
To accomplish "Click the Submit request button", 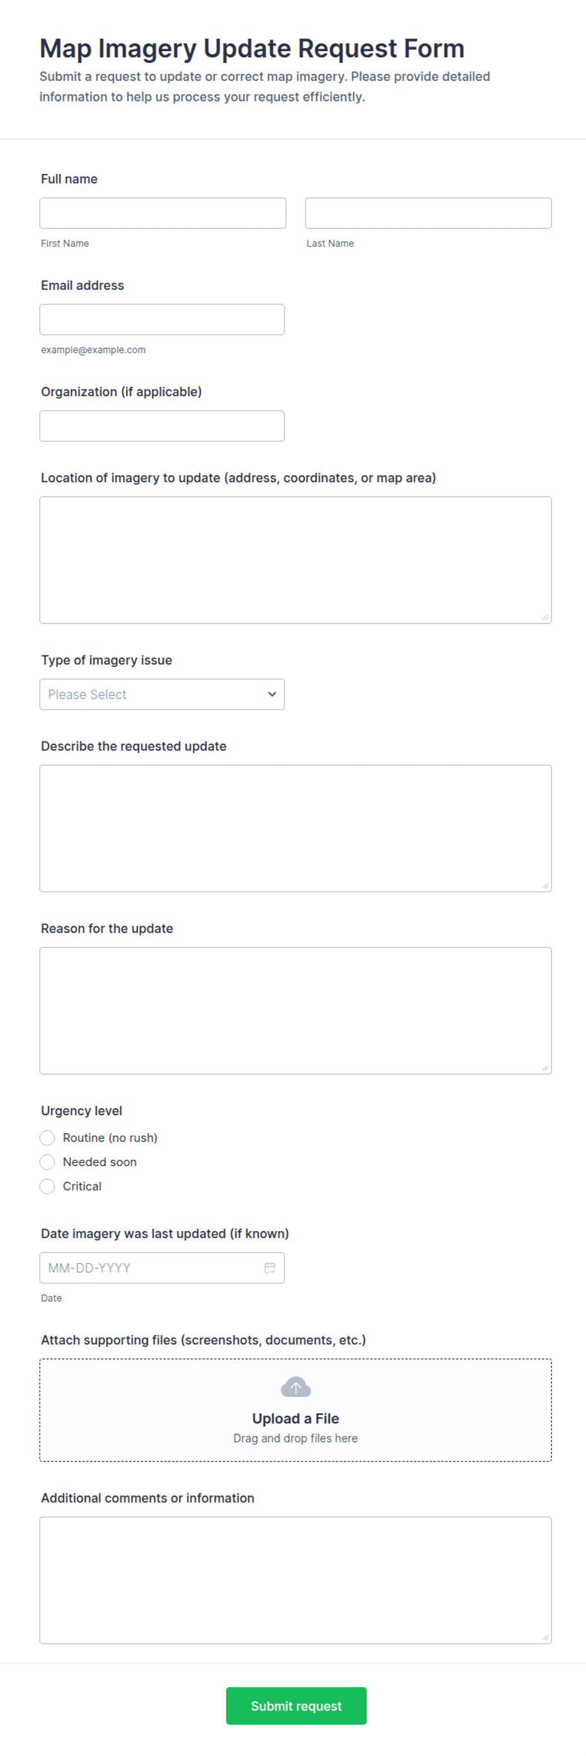I will tap(296, 1706).
